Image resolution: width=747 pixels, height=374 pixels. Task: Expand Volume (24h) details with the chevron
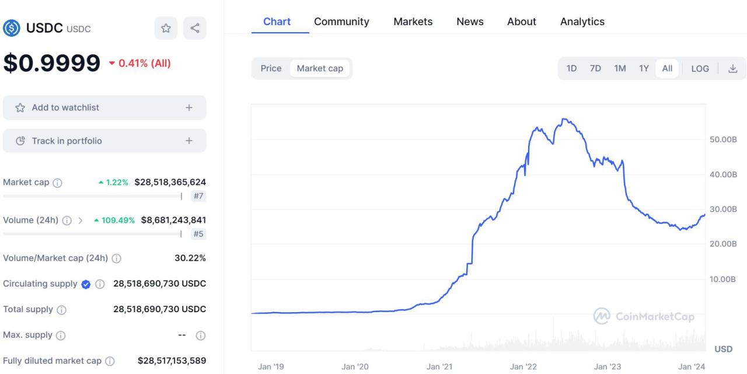tap(80, 221)
